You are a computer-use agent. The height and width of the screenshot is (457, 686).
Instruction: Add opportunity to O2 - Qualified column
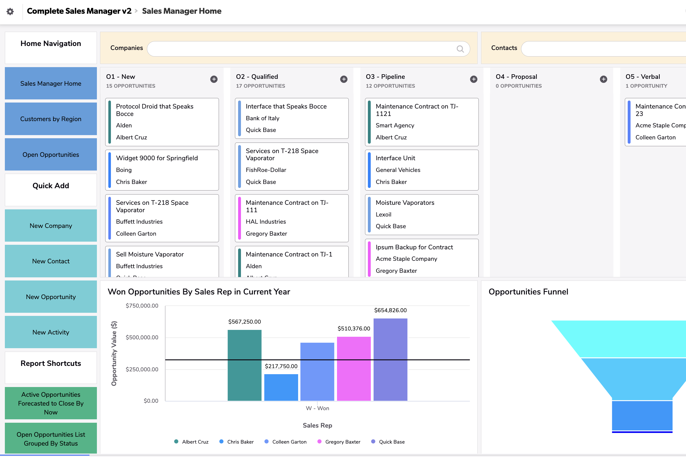point(344,79)
